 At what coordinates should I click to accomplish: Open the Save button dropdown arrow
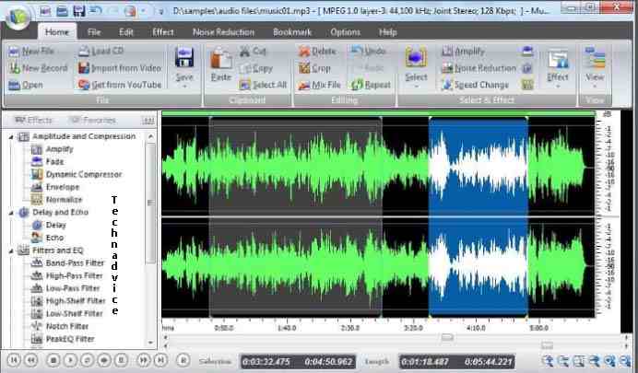(184, 87)
